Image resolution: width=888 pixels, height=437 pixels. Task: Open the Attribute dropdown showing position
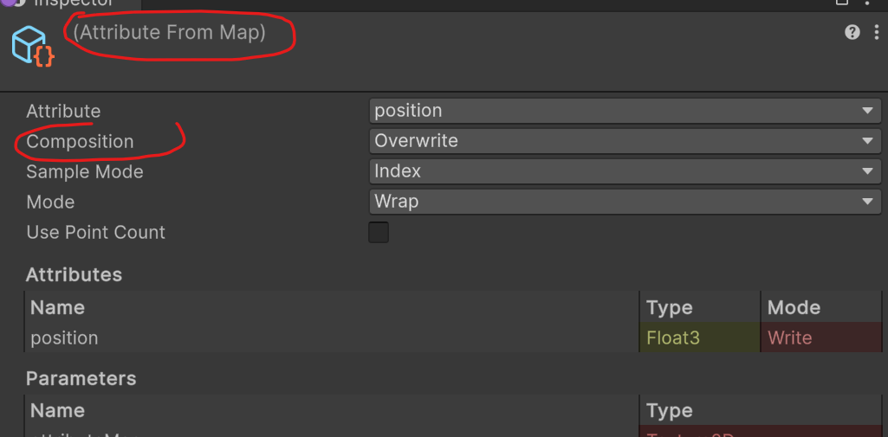click(625, 110)
